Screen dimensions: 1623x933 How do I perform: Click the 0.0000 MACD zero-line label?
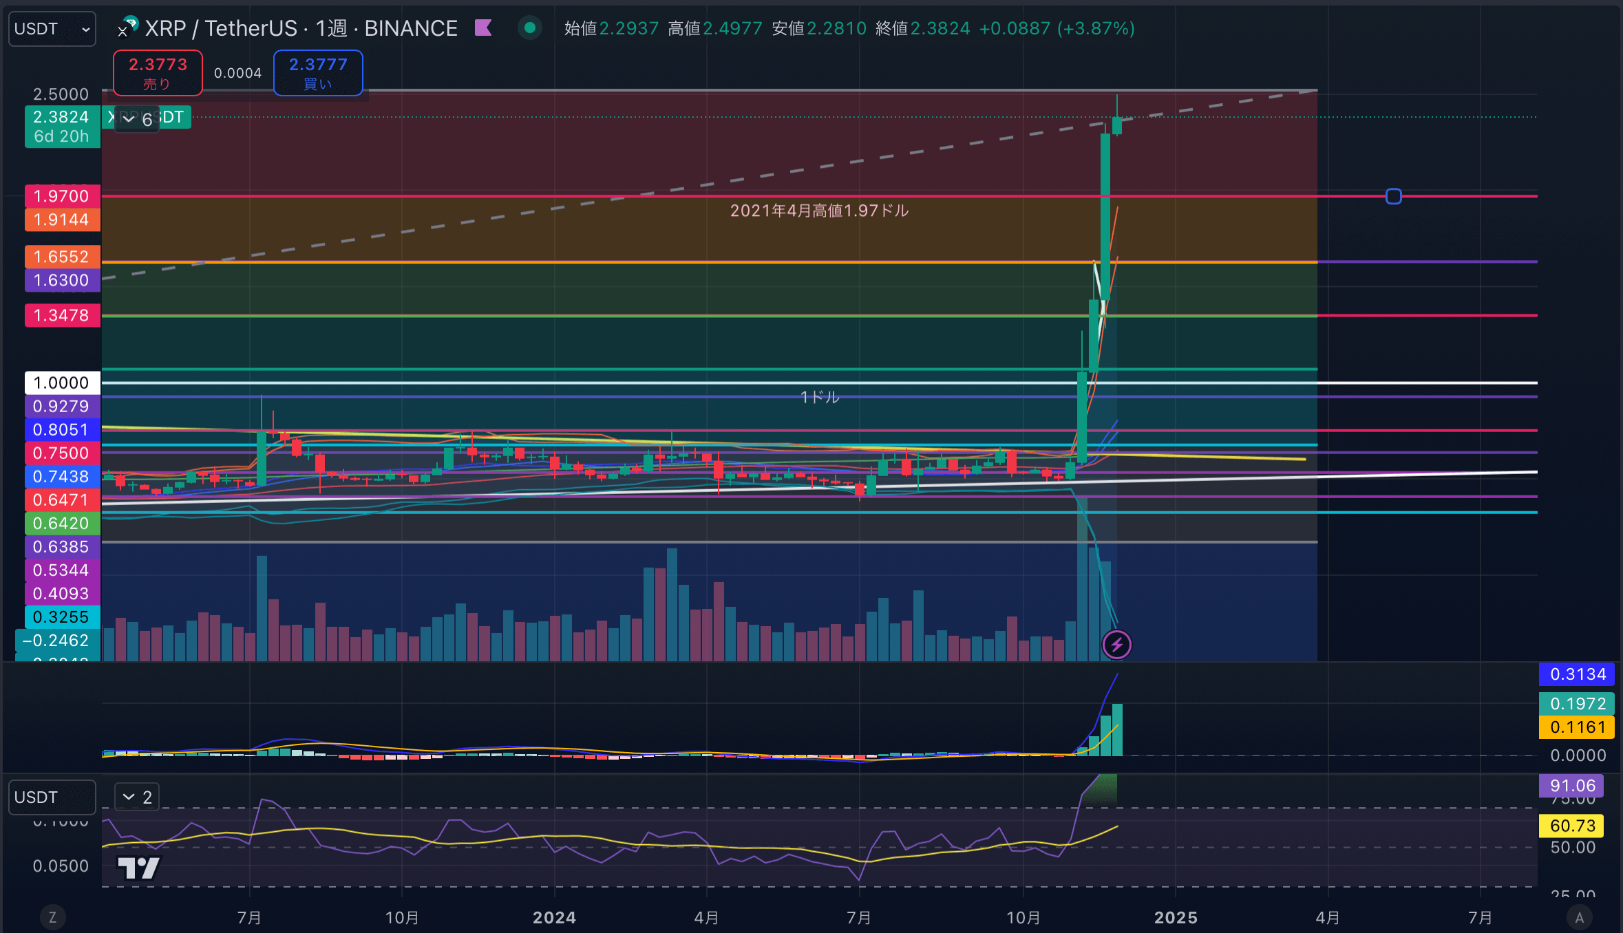(1578, 755)
